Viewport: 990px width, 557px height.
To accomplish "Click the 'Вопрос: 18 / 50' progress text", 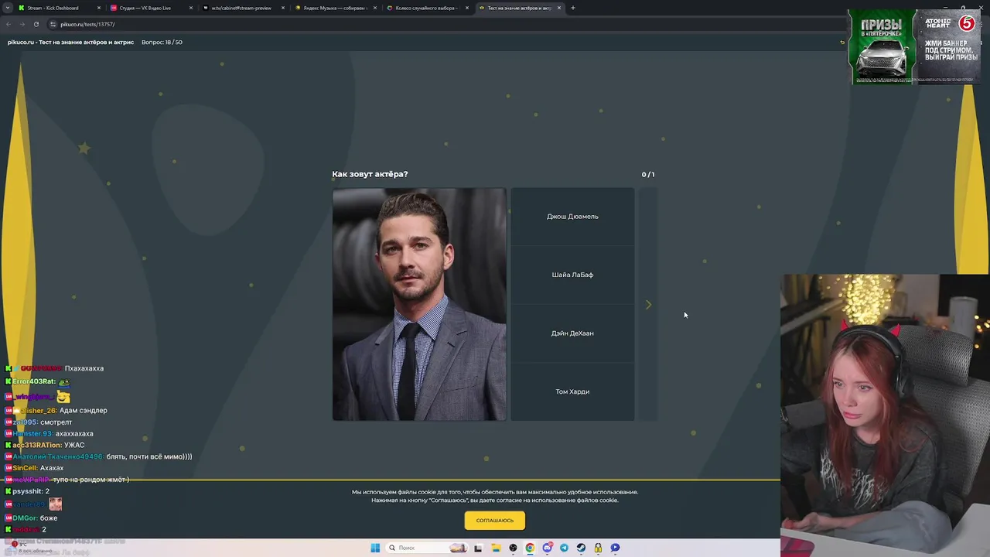I will pos(162,42).
